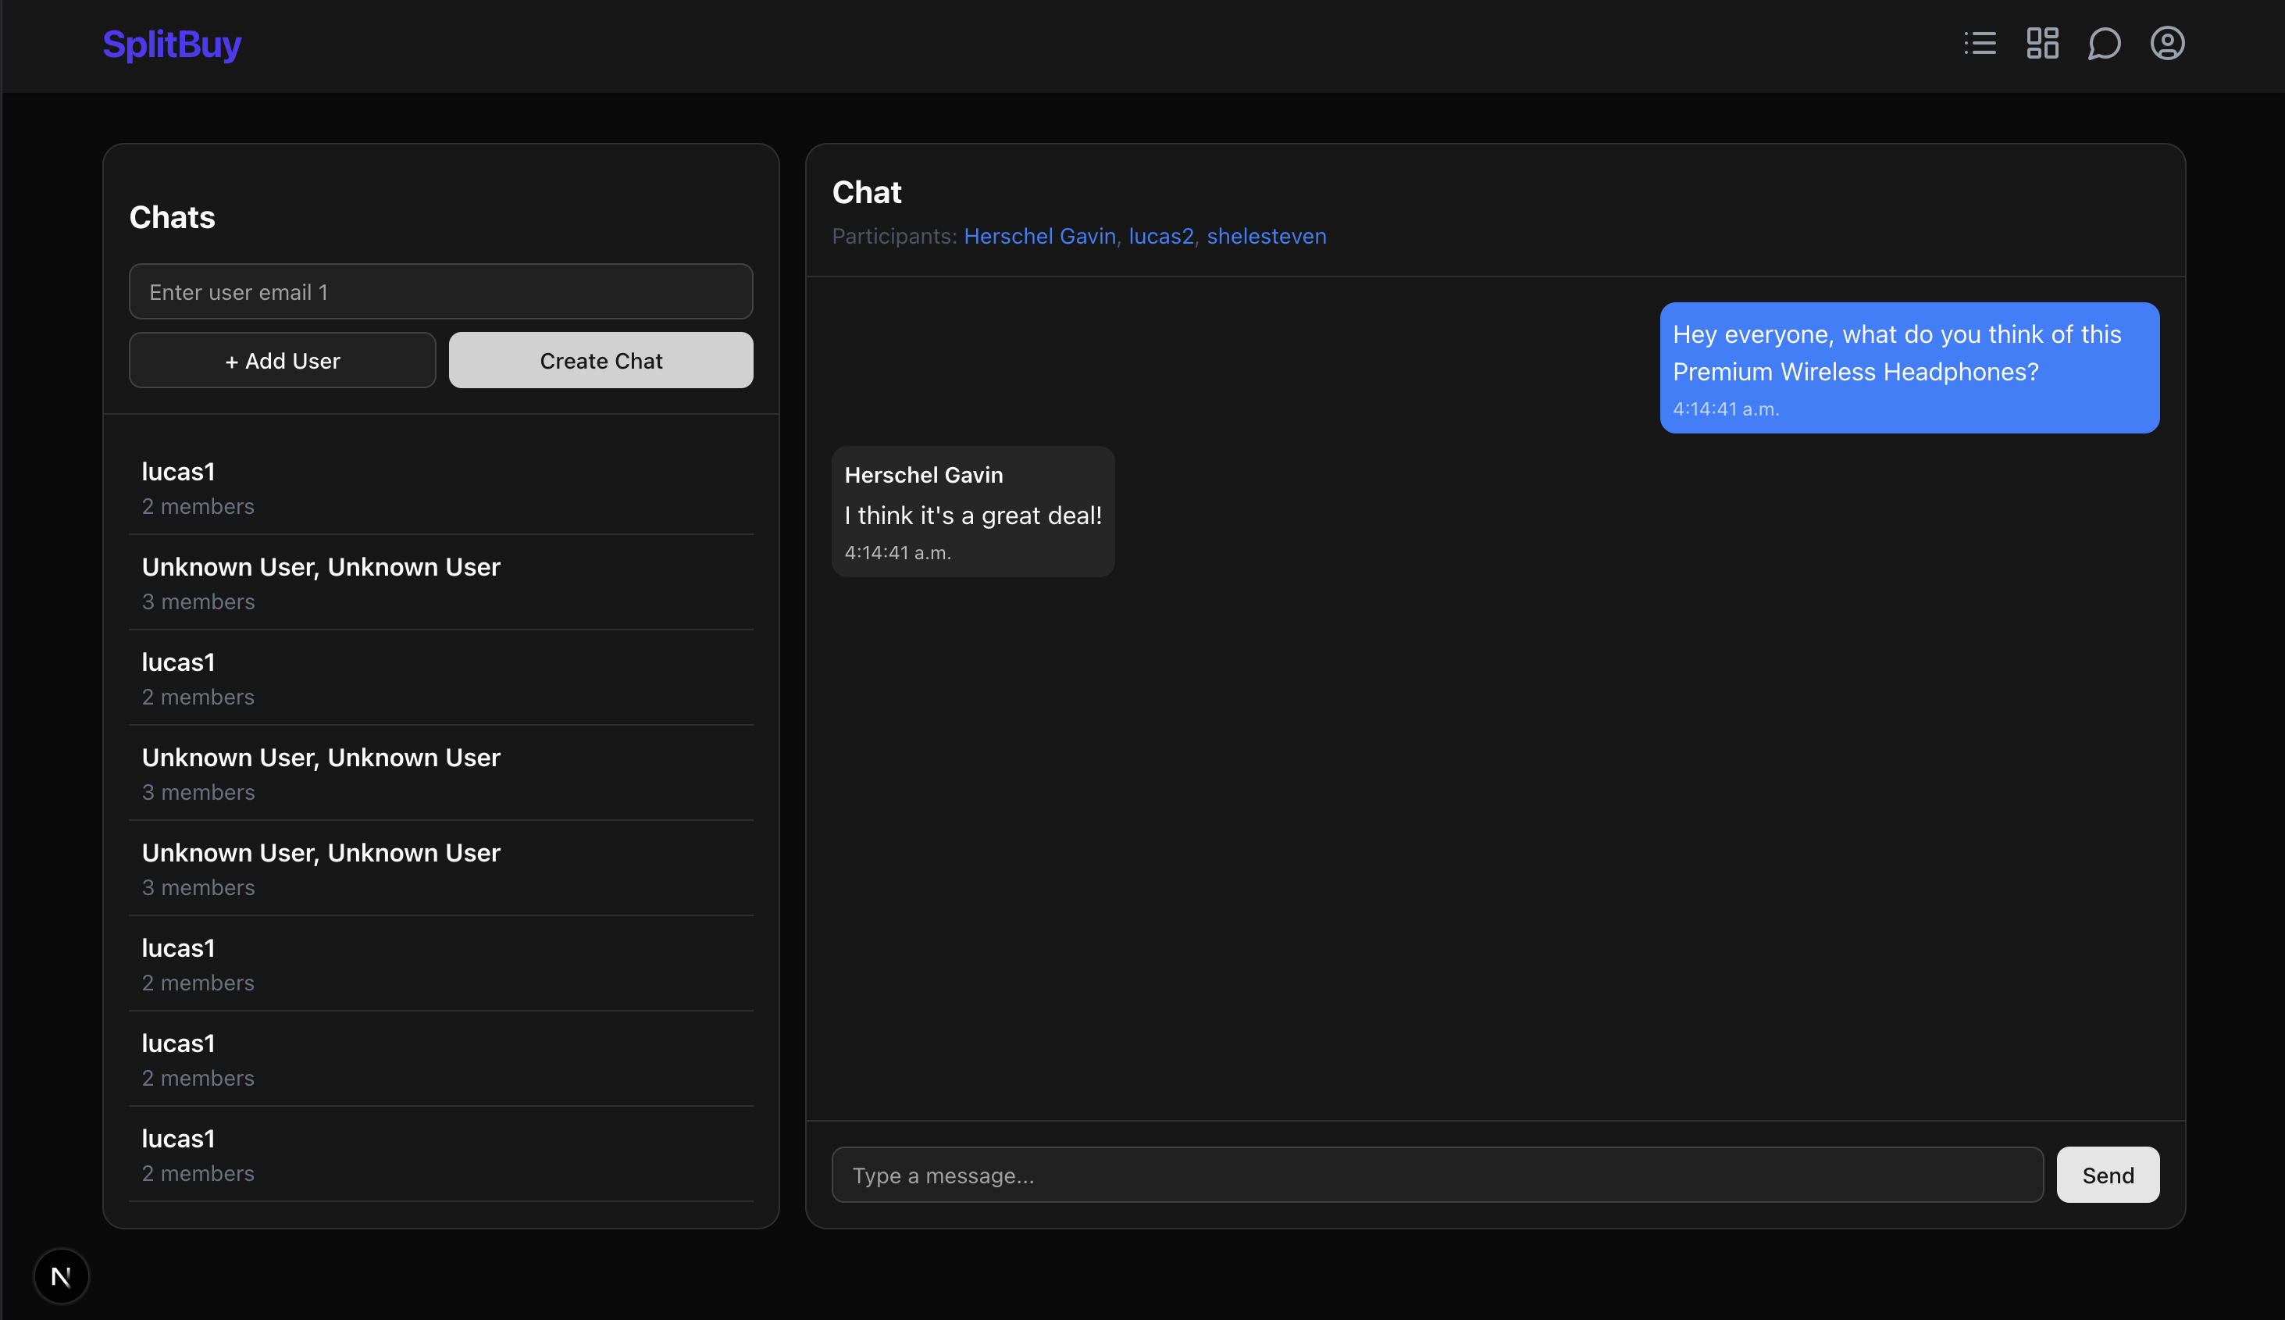
Task: Open shelesteven participant link
Action: click(x=1265, y=237)
